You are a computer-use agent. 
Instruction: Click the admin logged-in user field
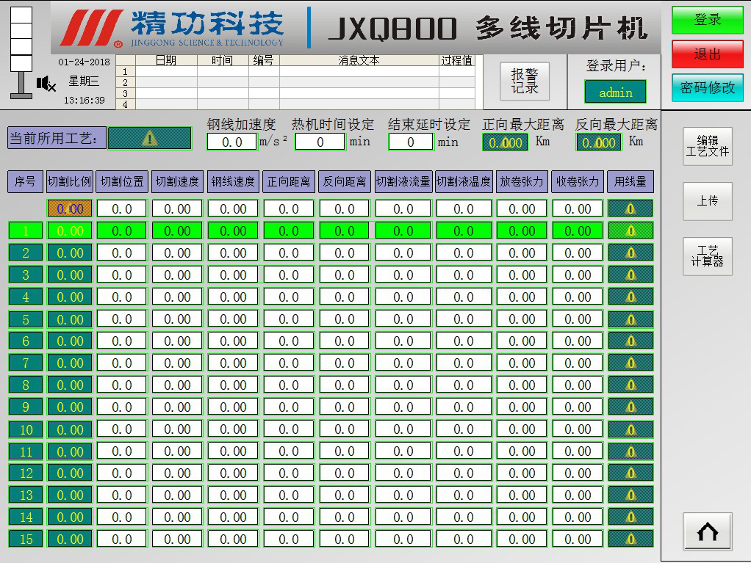616,92
